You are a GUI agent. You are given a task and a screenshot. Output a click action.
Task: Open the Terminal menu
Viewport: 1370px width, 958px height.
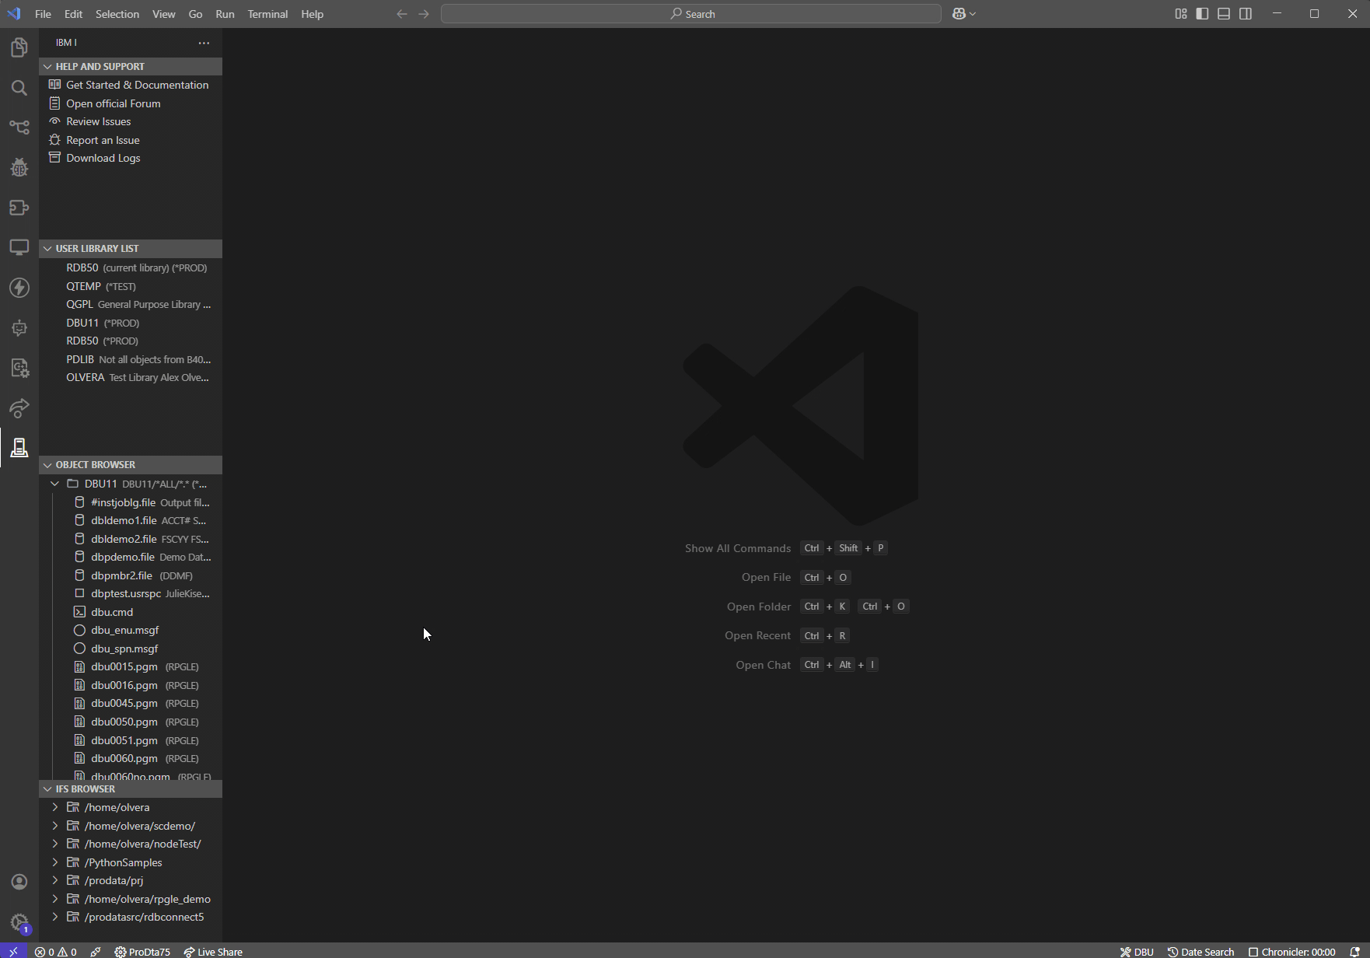(x=267, y=14)
